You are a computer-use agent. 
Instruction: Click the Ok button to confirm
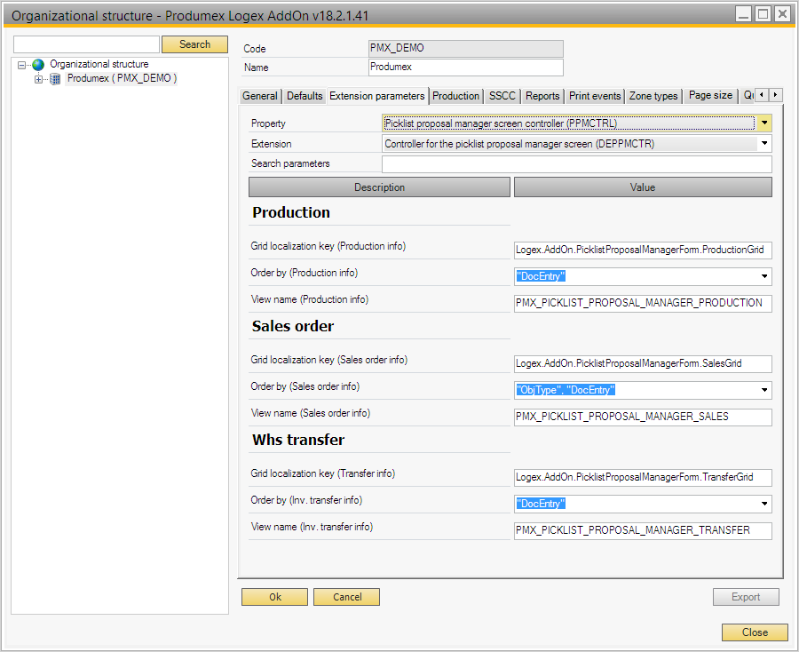(274, 596)
